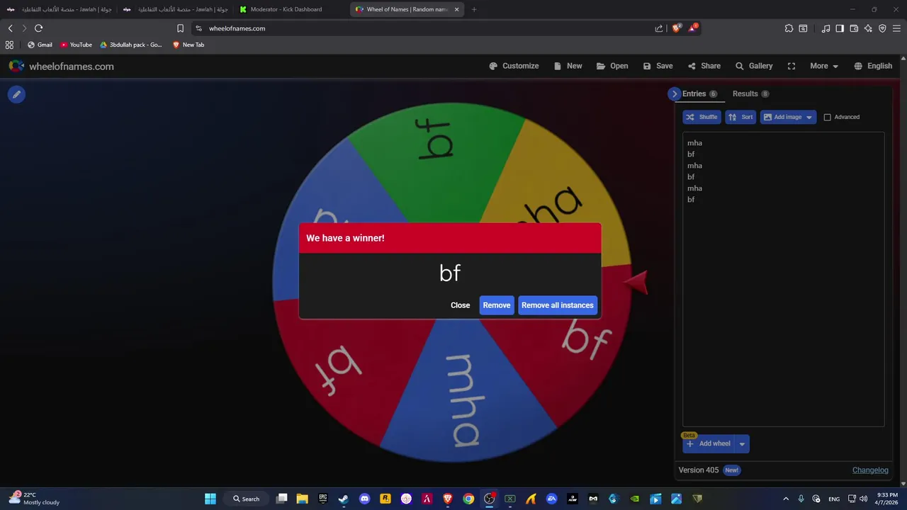Select the Wheel of Names browser tab
This screenshot has height=510, width=907.
(x=407, y=9)
